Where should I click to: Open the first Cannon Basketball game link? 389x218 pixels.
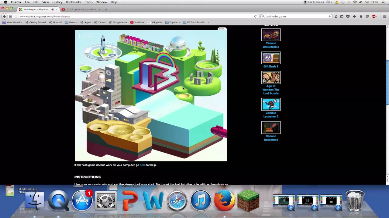click(x=271, y=138)
